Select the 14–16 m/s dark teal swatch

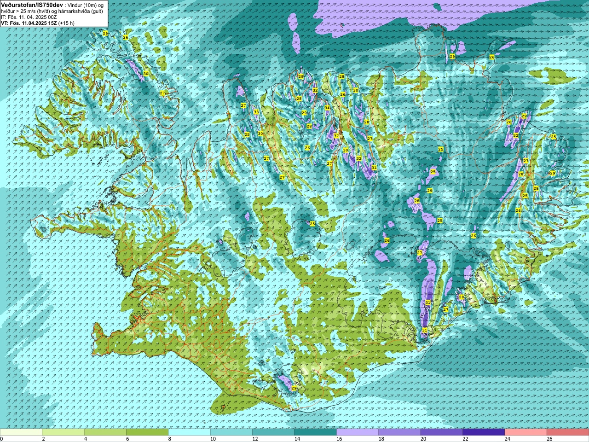[315, 432]
